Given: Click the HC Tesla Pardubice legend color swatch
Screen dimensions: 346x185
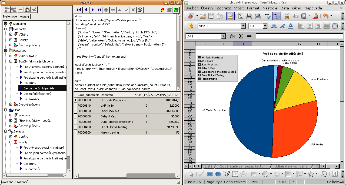Looking at the screenshot, I should pyautogui.click(x=199, y=58).
